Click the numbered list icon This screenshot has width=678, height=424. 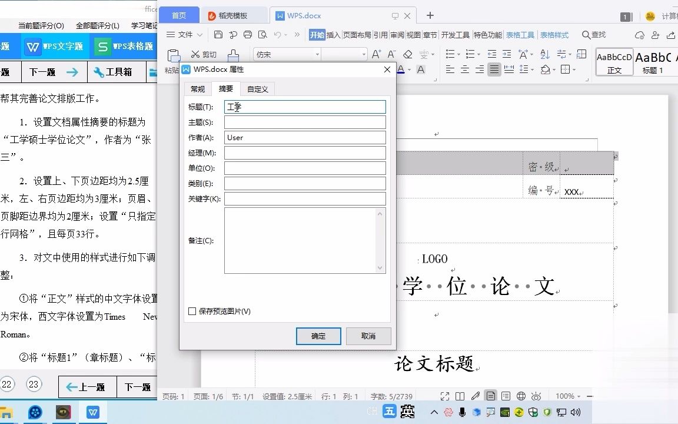point(470,54)
